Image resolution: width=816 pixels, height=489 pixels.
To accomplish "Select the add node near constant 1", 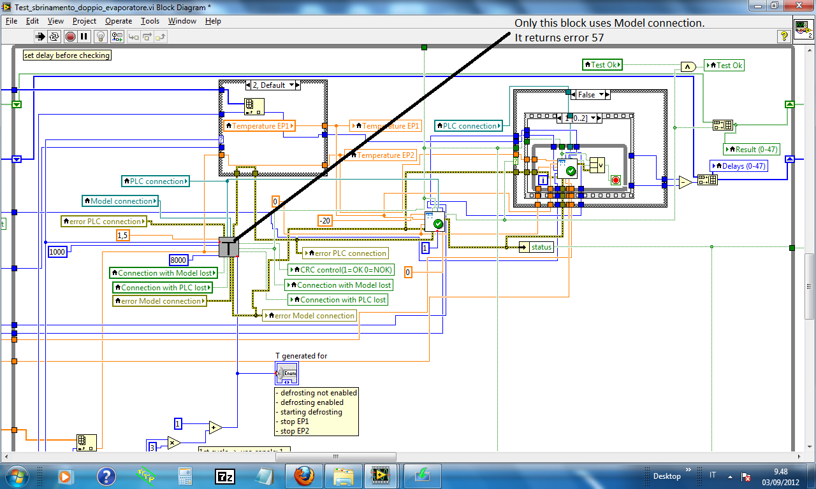I will (x=215, y=427).
